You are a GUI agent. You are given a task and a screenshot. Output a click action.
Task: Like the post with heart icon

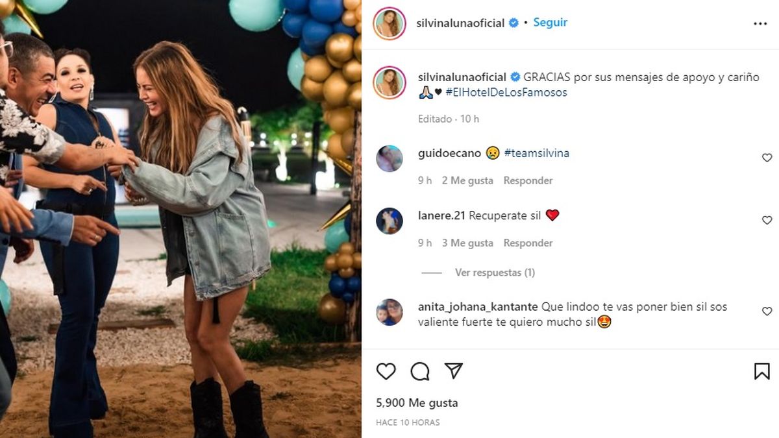click(x=386, y=371)
